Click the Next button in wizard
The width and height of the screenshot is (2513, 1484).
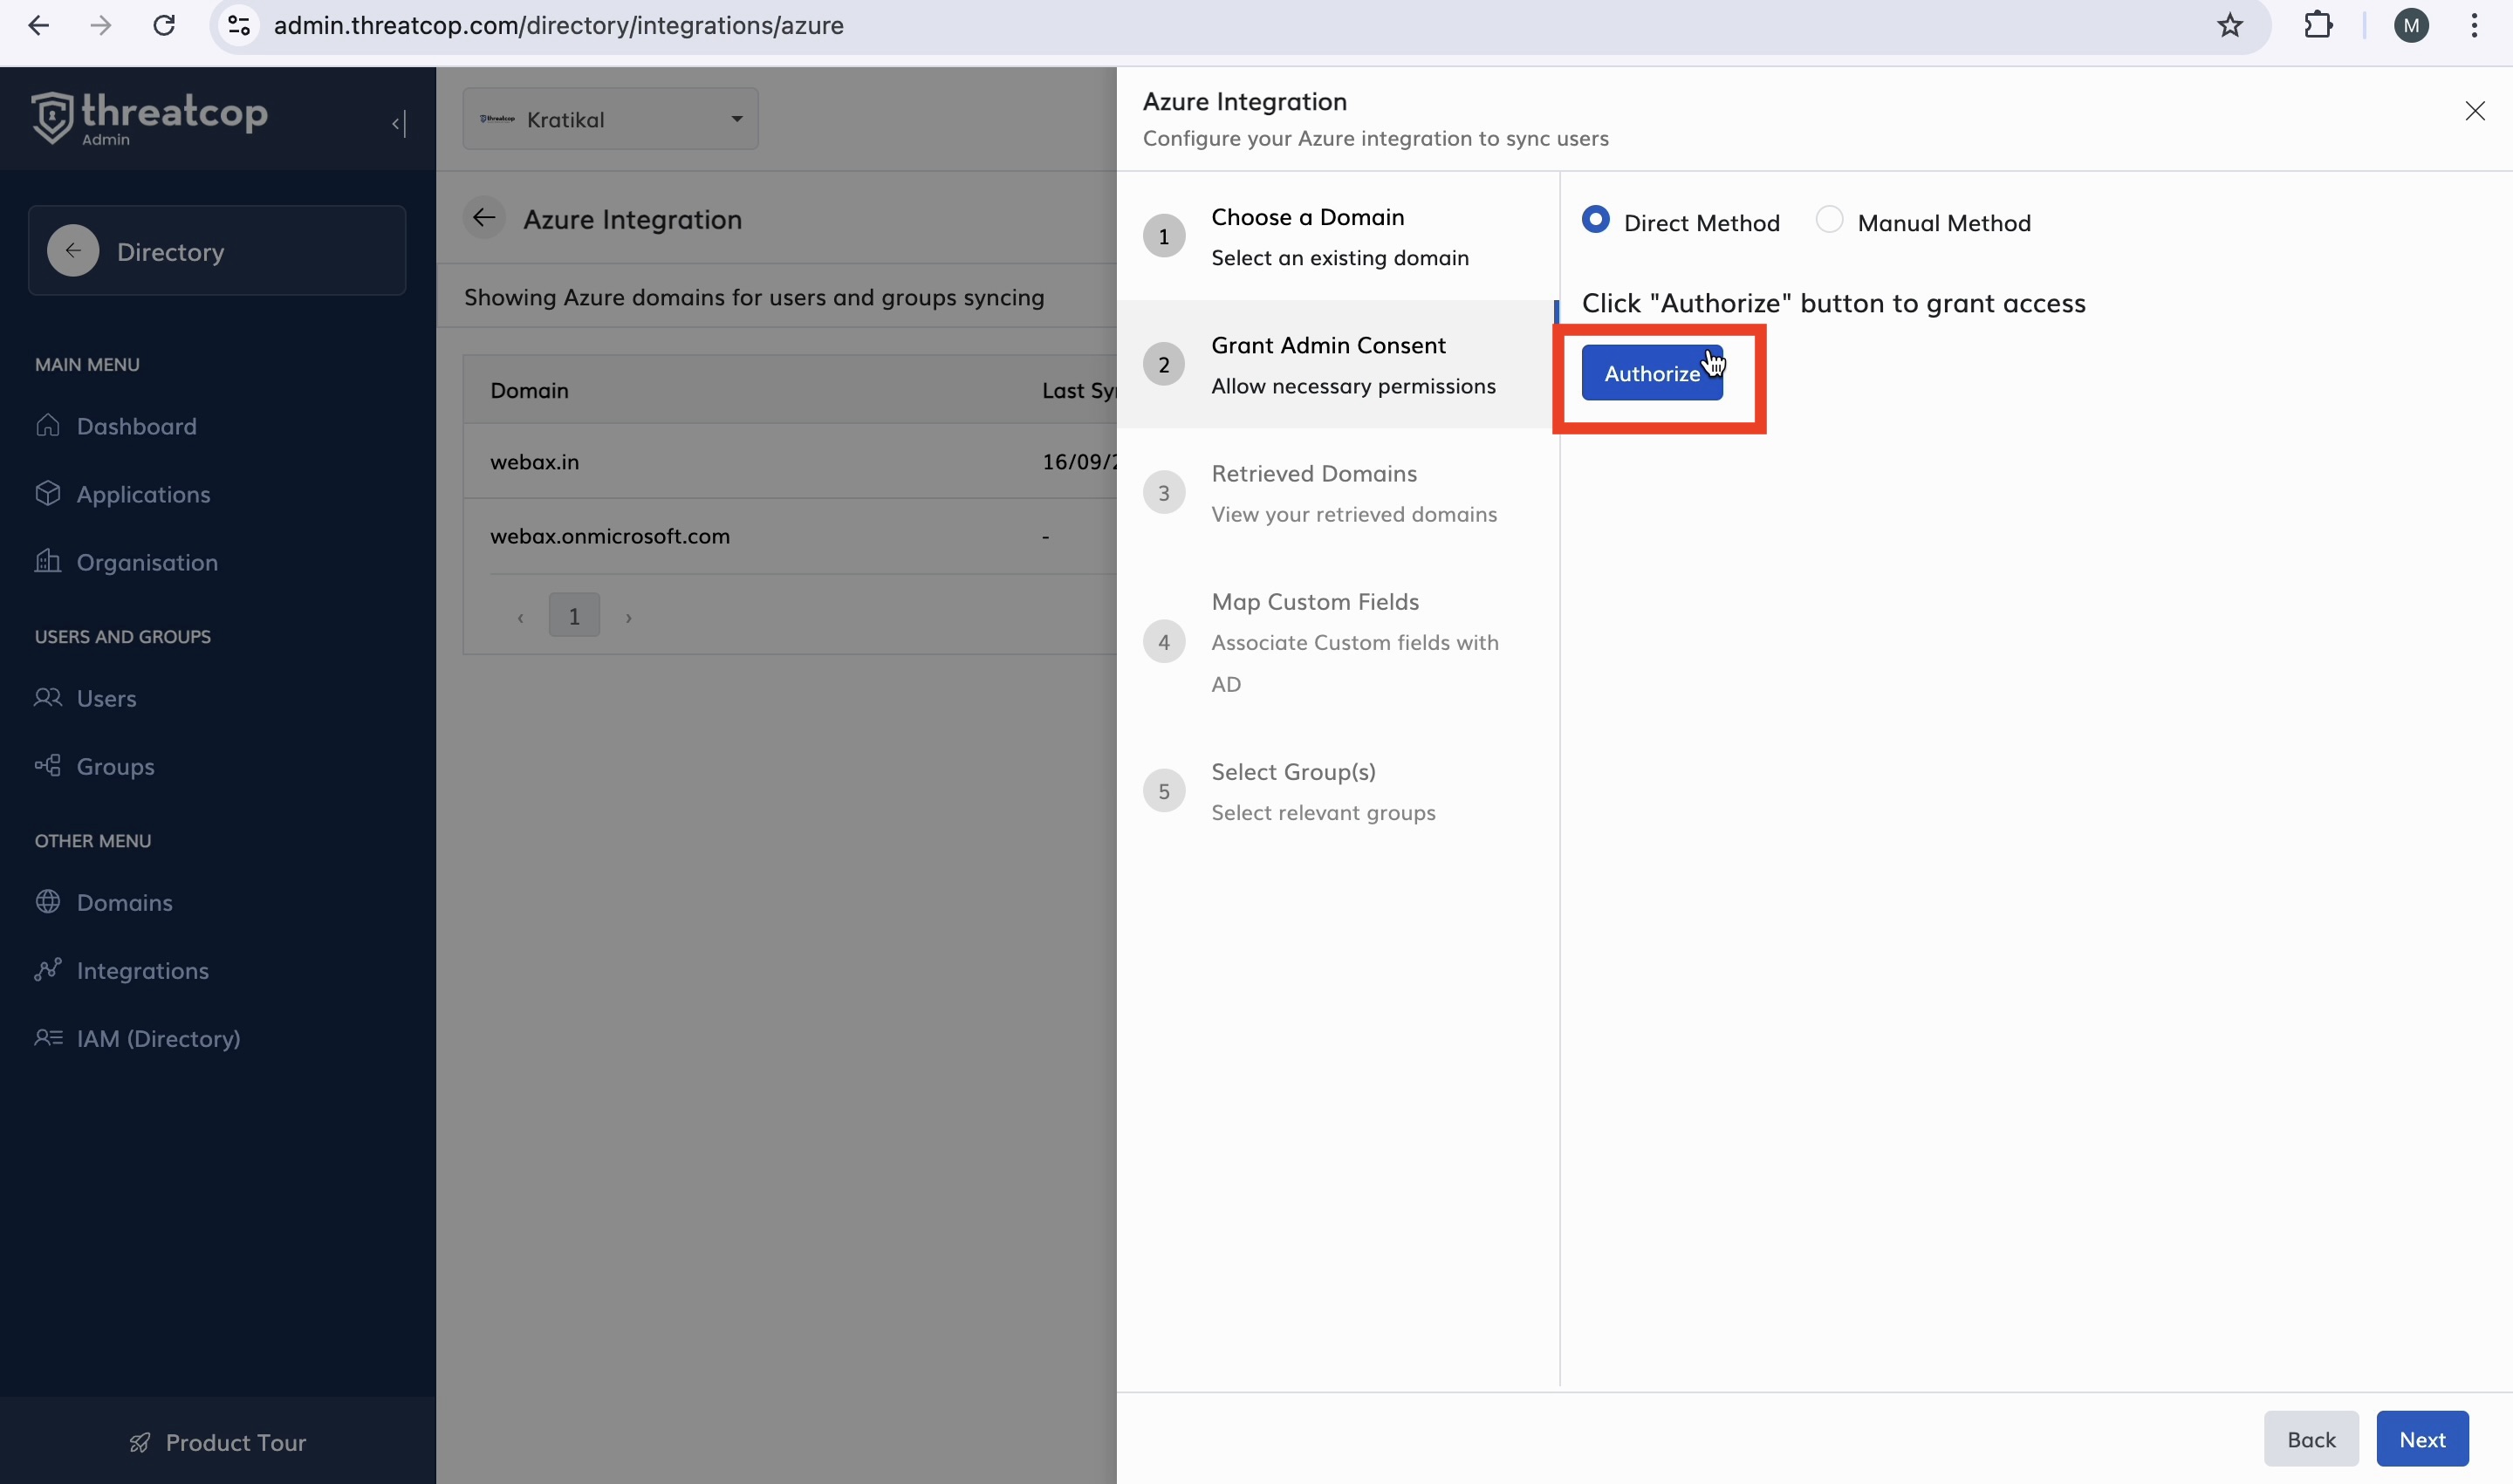point(2421,1439)
